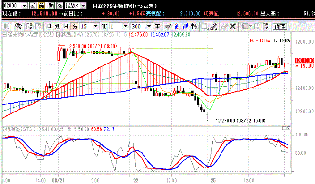Viewport: 315px width, 184px height.
Task: Toggle the minute (分) chart period
Action: [x=75, y=26]
